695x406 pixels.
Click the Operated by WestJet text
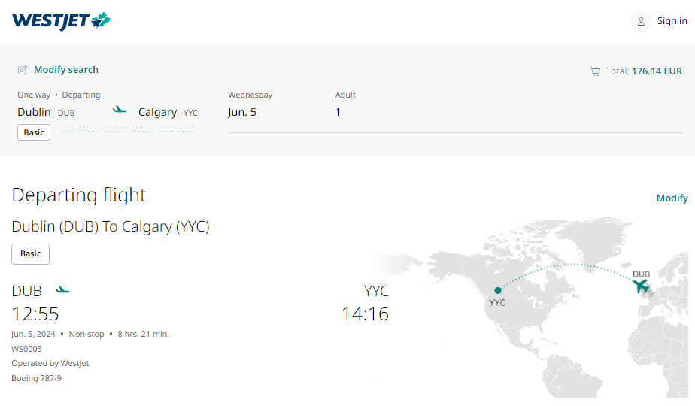point(50,363)
